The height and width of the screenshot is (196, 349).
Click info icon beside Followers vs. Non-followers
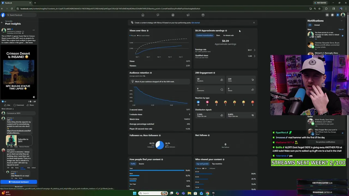160,135
